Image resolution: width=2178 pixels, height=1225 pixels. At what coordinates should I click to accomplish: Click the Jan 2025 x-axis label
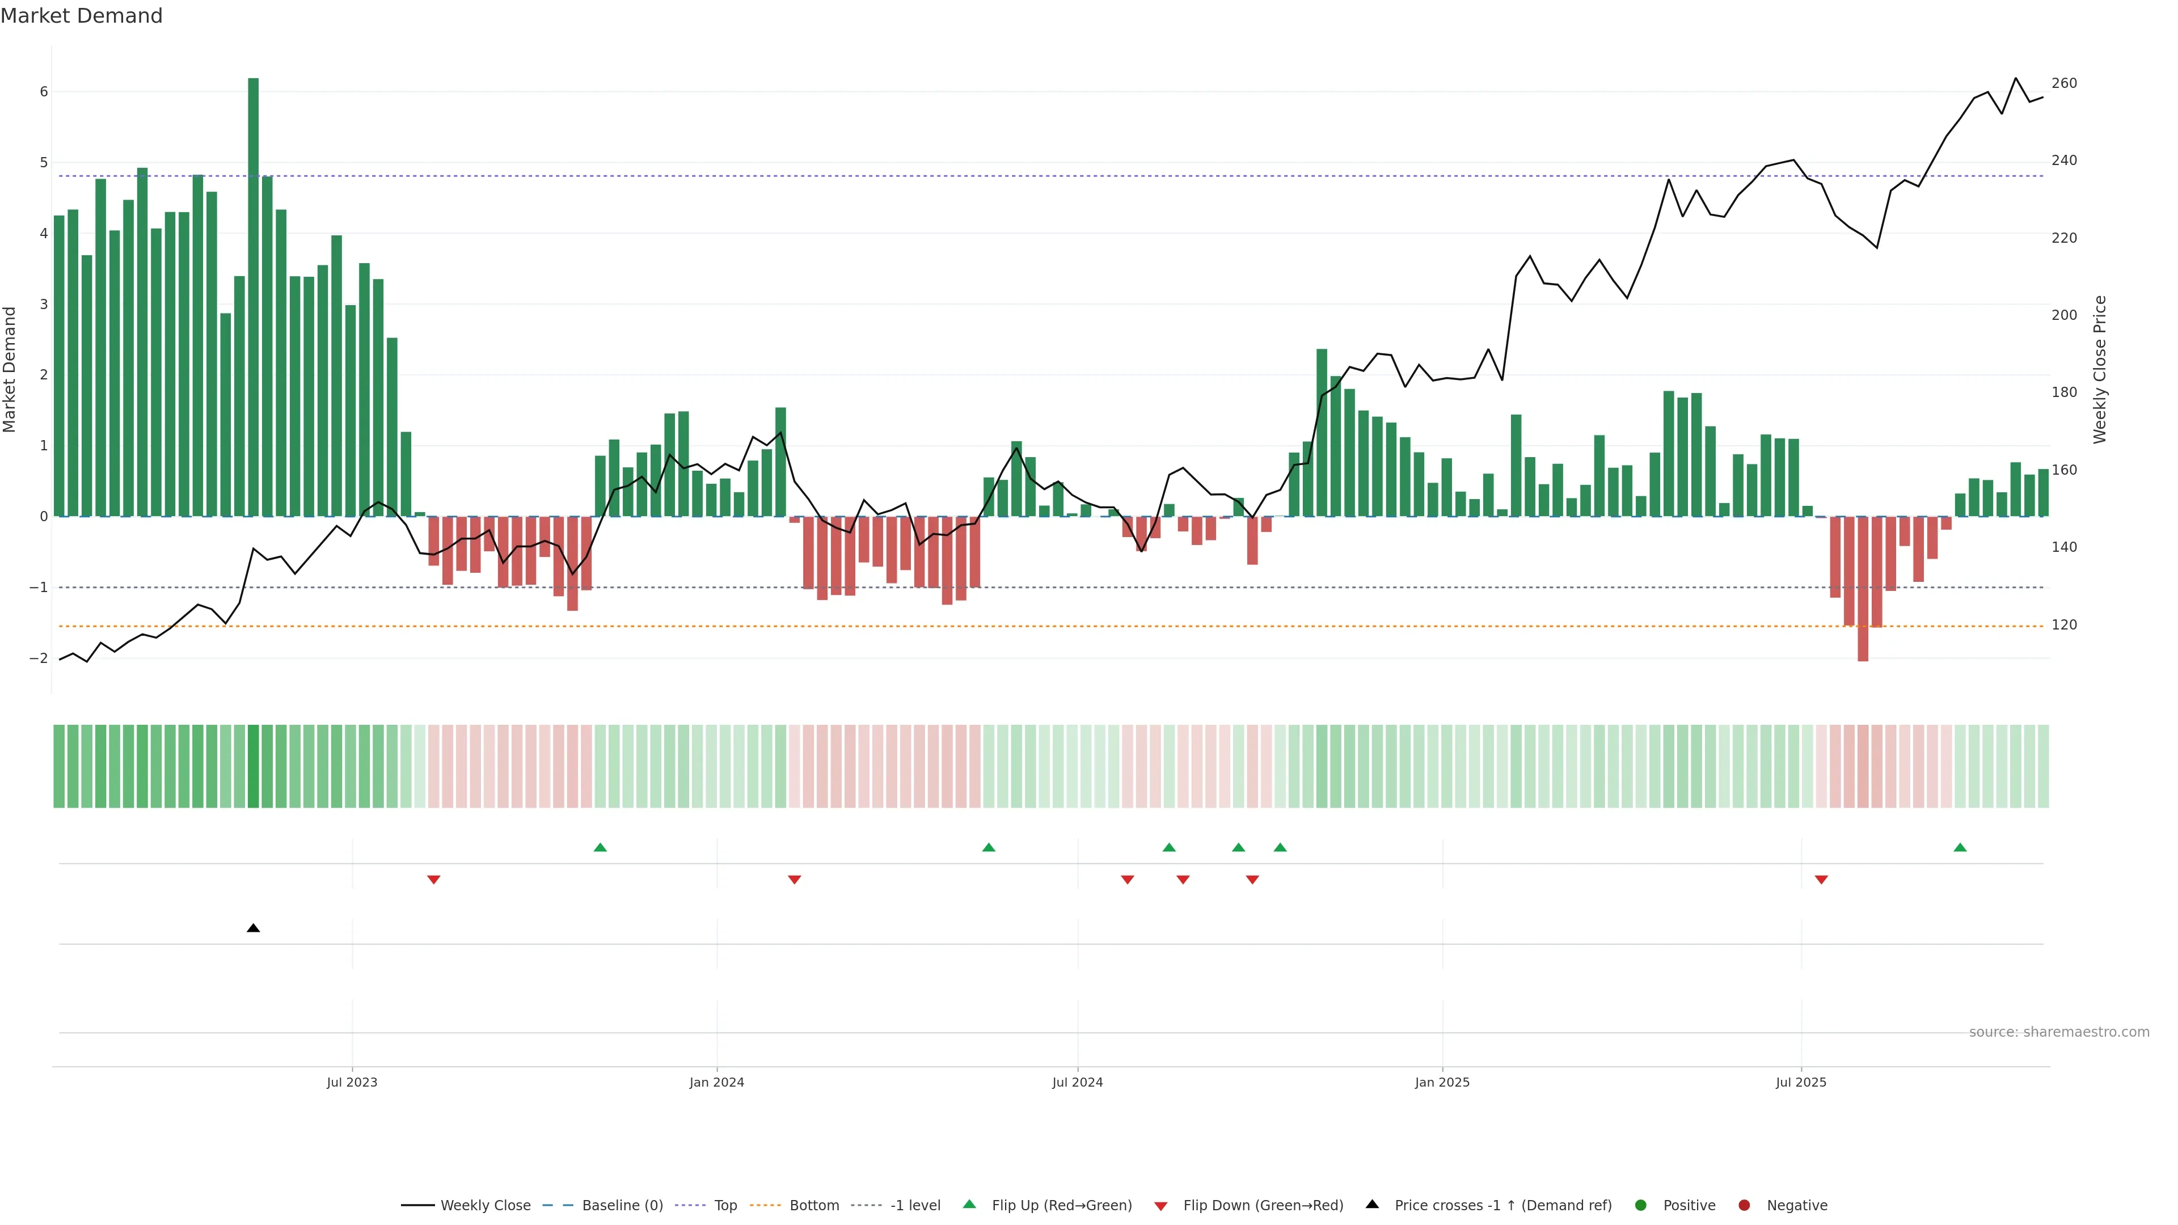(x=1442, y=1082)
